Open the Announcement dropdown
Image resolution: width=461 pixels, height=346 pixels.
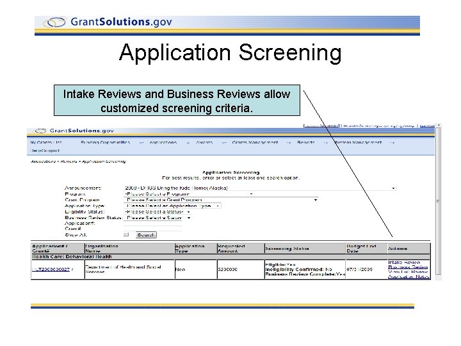point(260,188)
